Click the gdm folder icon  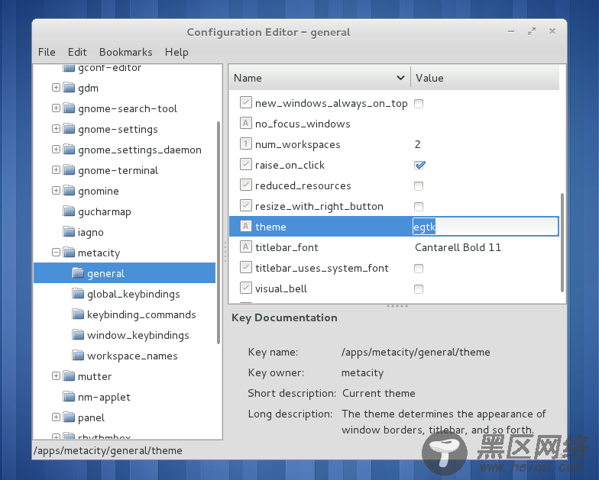[x=69, y=88]
